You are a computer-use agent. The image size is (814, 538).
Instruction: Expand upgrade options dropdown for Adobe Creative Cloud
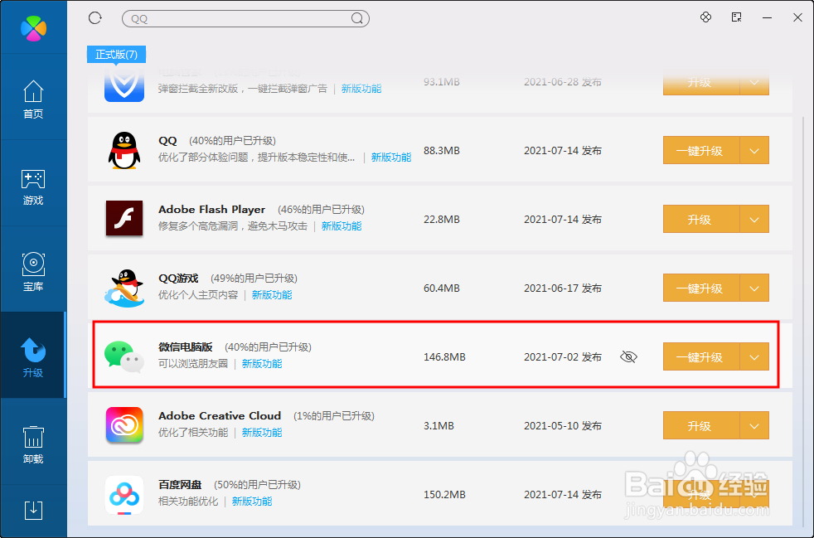click(x=754, y=425)
